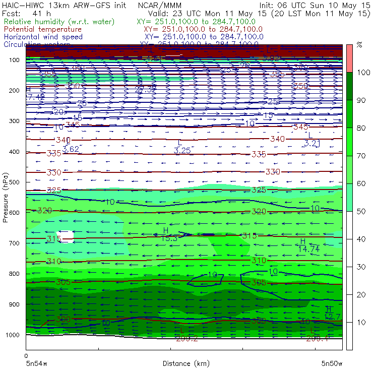373x373 pixels.
Task: Click the temperature minimum value '299.2'
Action: (x=187, y=339)
